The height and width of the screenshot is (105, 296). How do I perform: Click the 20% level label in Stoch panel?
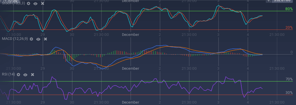289,28
